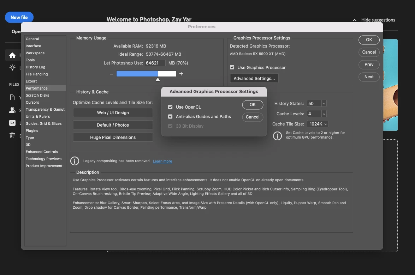This screenshot has height=275, width=415.
Task: Open Guides, Grid & Slices preferences
Action: pos(45,123)
